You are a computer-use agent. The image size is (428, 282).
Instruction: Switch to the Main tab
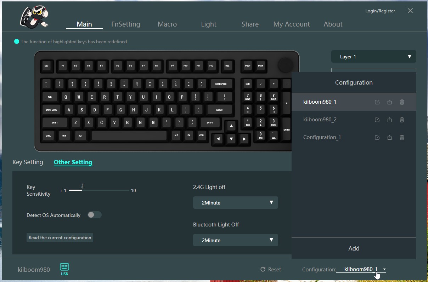click(84, 24)
